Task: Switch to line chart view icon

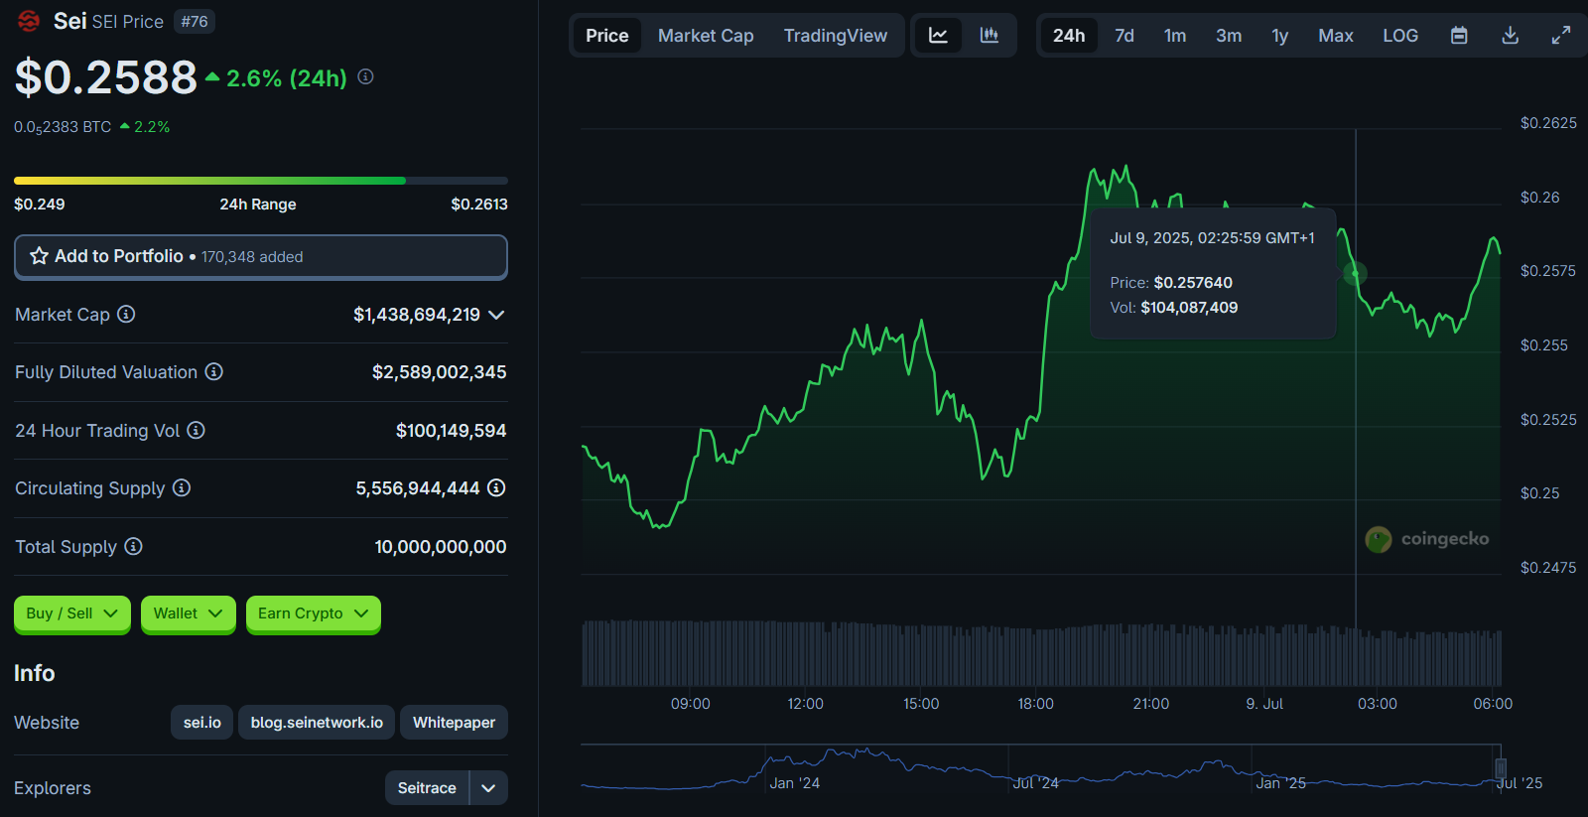Action: (938, 36)
